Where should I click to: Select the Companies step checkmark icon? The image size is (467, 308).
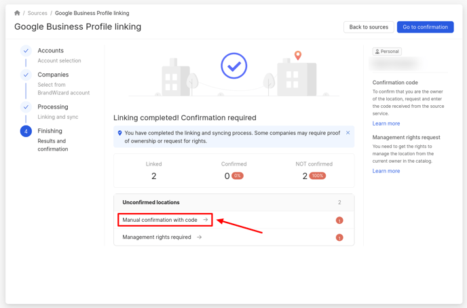pos(26,75)
